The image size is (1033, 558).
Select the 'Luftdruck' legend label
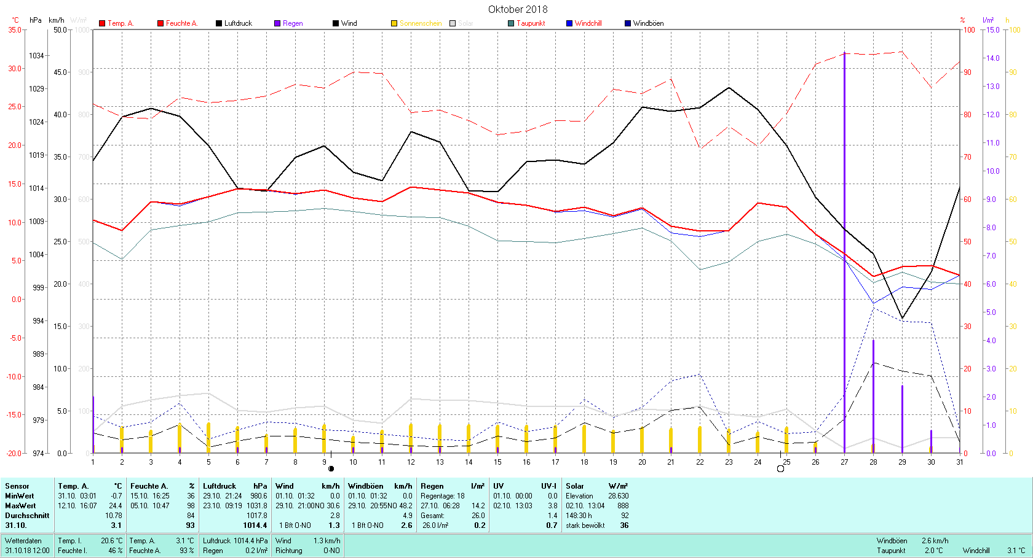click(x=239, y=23)
